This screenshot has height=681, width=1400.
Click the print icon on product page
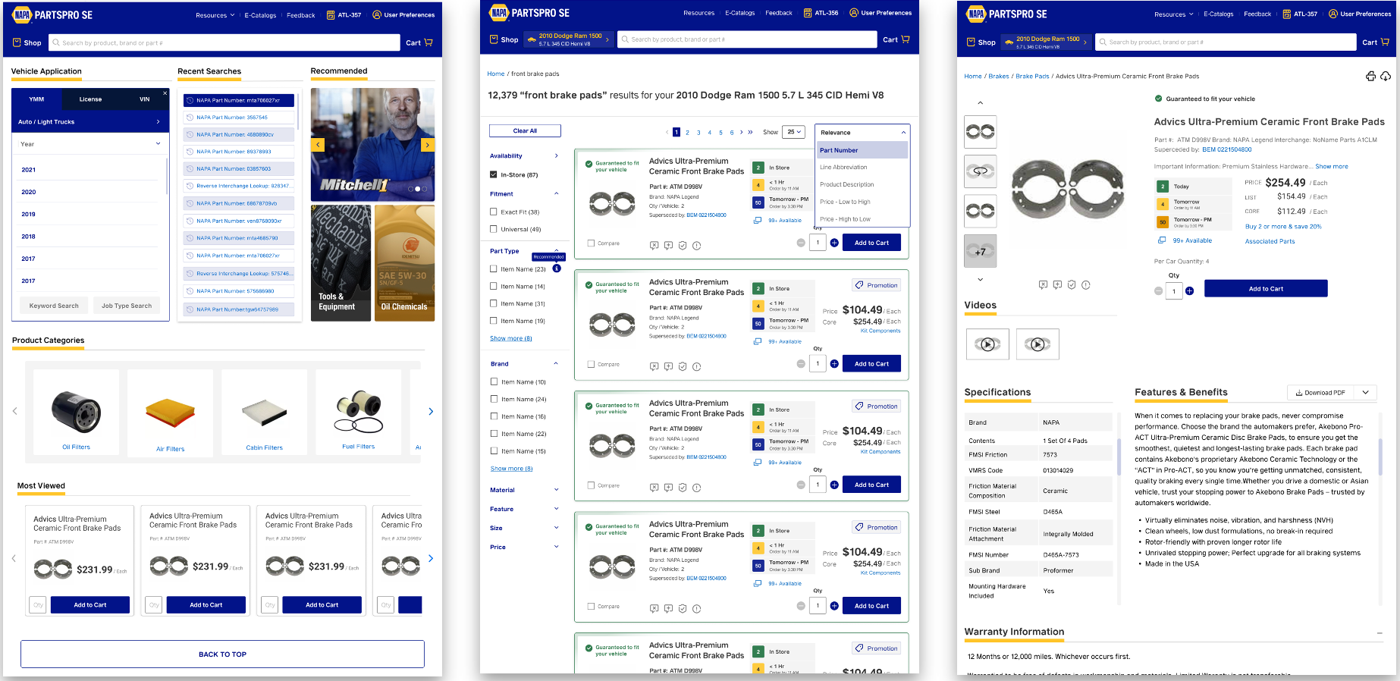tap(1370, 76)
